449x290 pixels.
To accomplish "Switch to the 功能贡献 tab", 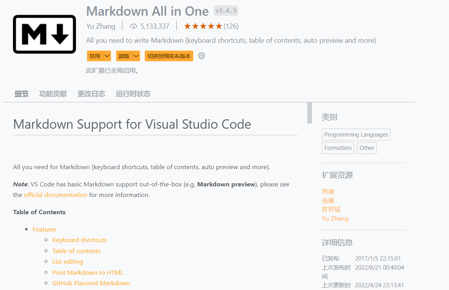I will pyautogui.click(x=53, y=94).
